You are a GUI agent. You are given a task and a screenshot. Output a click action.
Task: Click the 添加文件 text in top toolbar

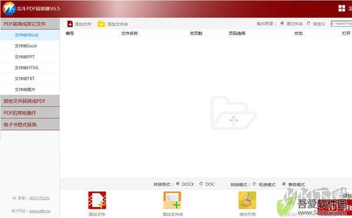pyautogui.click(x=83, y=24)
